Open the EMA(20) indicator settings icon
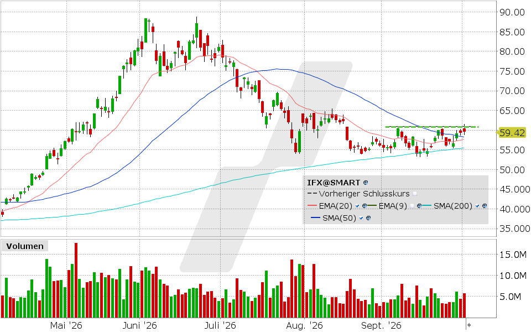This screenshot has width=531, height=332. [365, 206]
